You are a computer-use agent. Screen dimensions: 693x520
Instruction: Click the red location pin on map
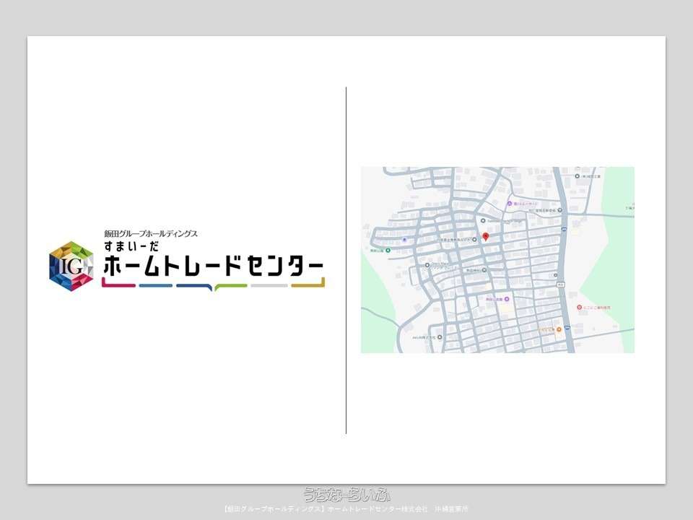pos(486,236)
